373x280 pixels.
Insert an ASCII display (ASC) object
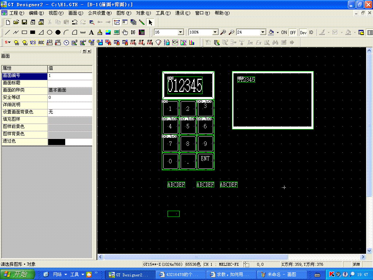[x=41, y=43]
